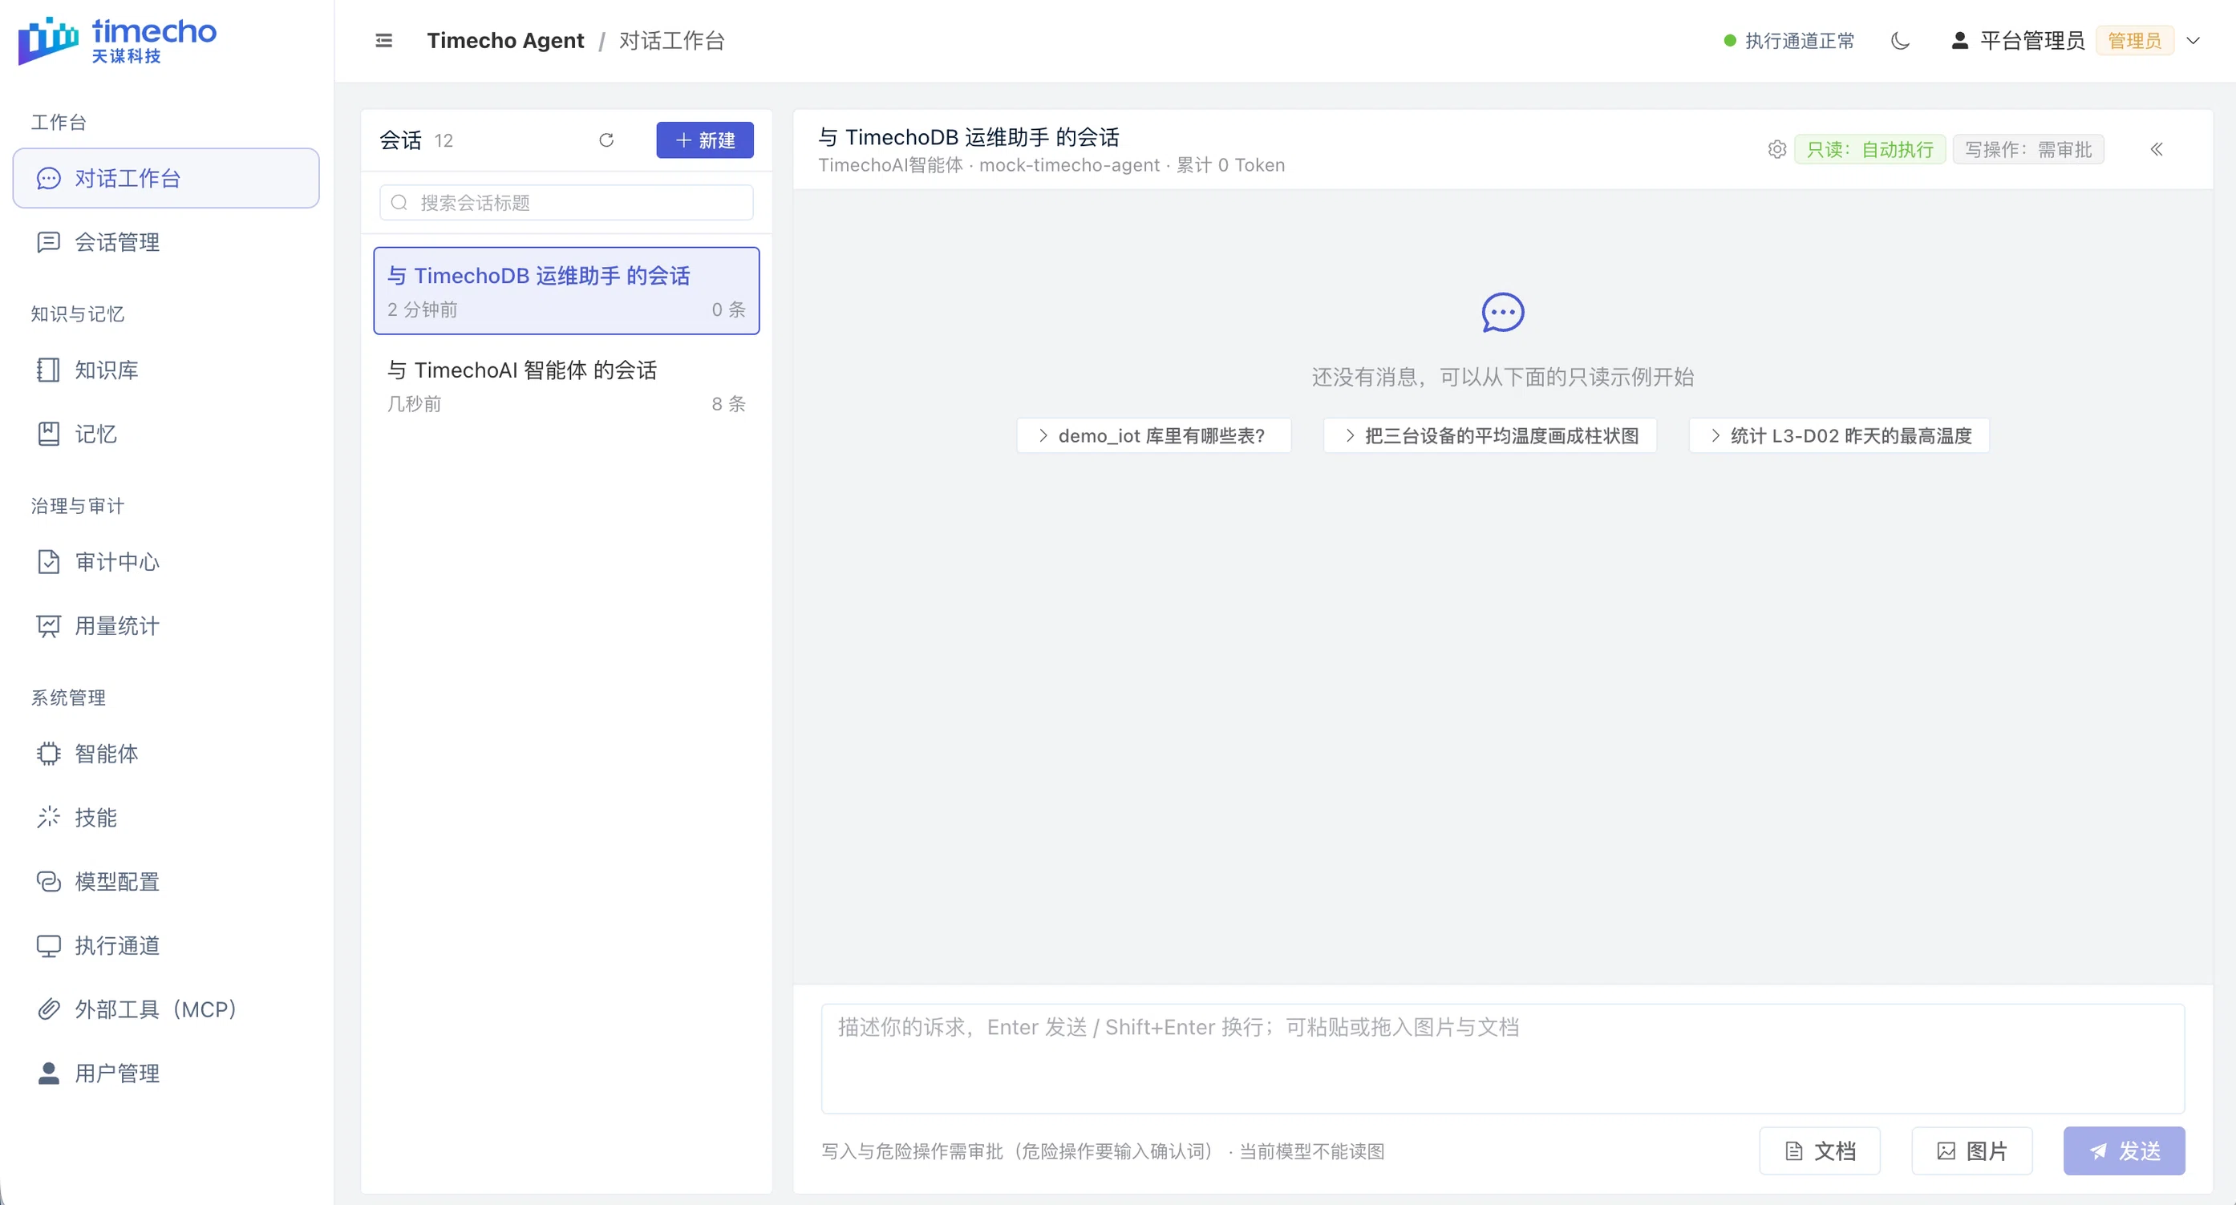This screenshot has height=1205, width=2236.
Task: Open conversation settings gear icon
Action: tap(1776, 149)
